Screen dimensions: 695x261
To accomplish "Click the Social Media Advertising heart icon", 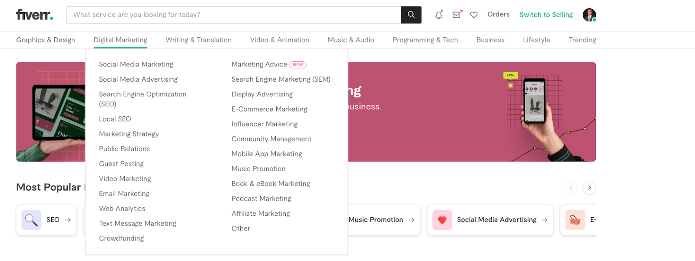I will pyautogui.click(x=442, y=220).
